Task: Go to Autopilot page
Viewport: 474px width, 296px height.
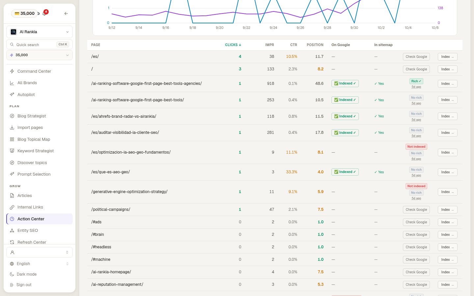Action: click(x=39, y=95)
